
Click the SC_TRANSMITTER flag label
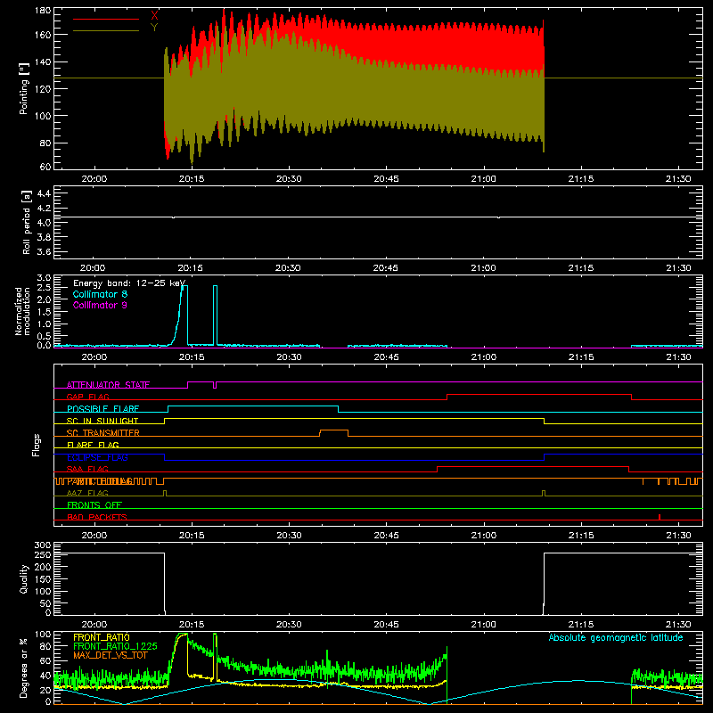pos(103,433)
